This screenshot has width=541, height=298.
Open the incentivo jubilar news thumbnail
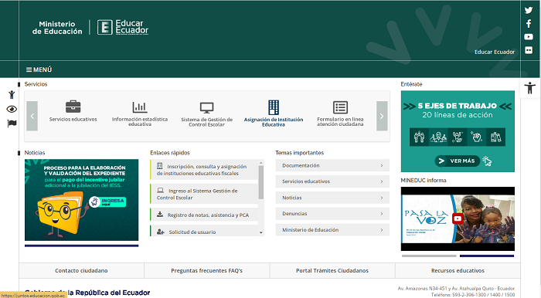81,200
